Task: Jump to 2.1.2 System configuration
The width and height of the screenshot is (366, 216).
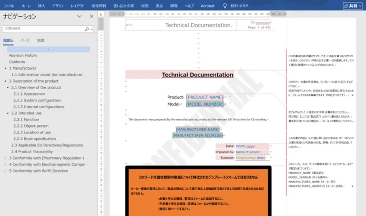Action: pos(37,101)
